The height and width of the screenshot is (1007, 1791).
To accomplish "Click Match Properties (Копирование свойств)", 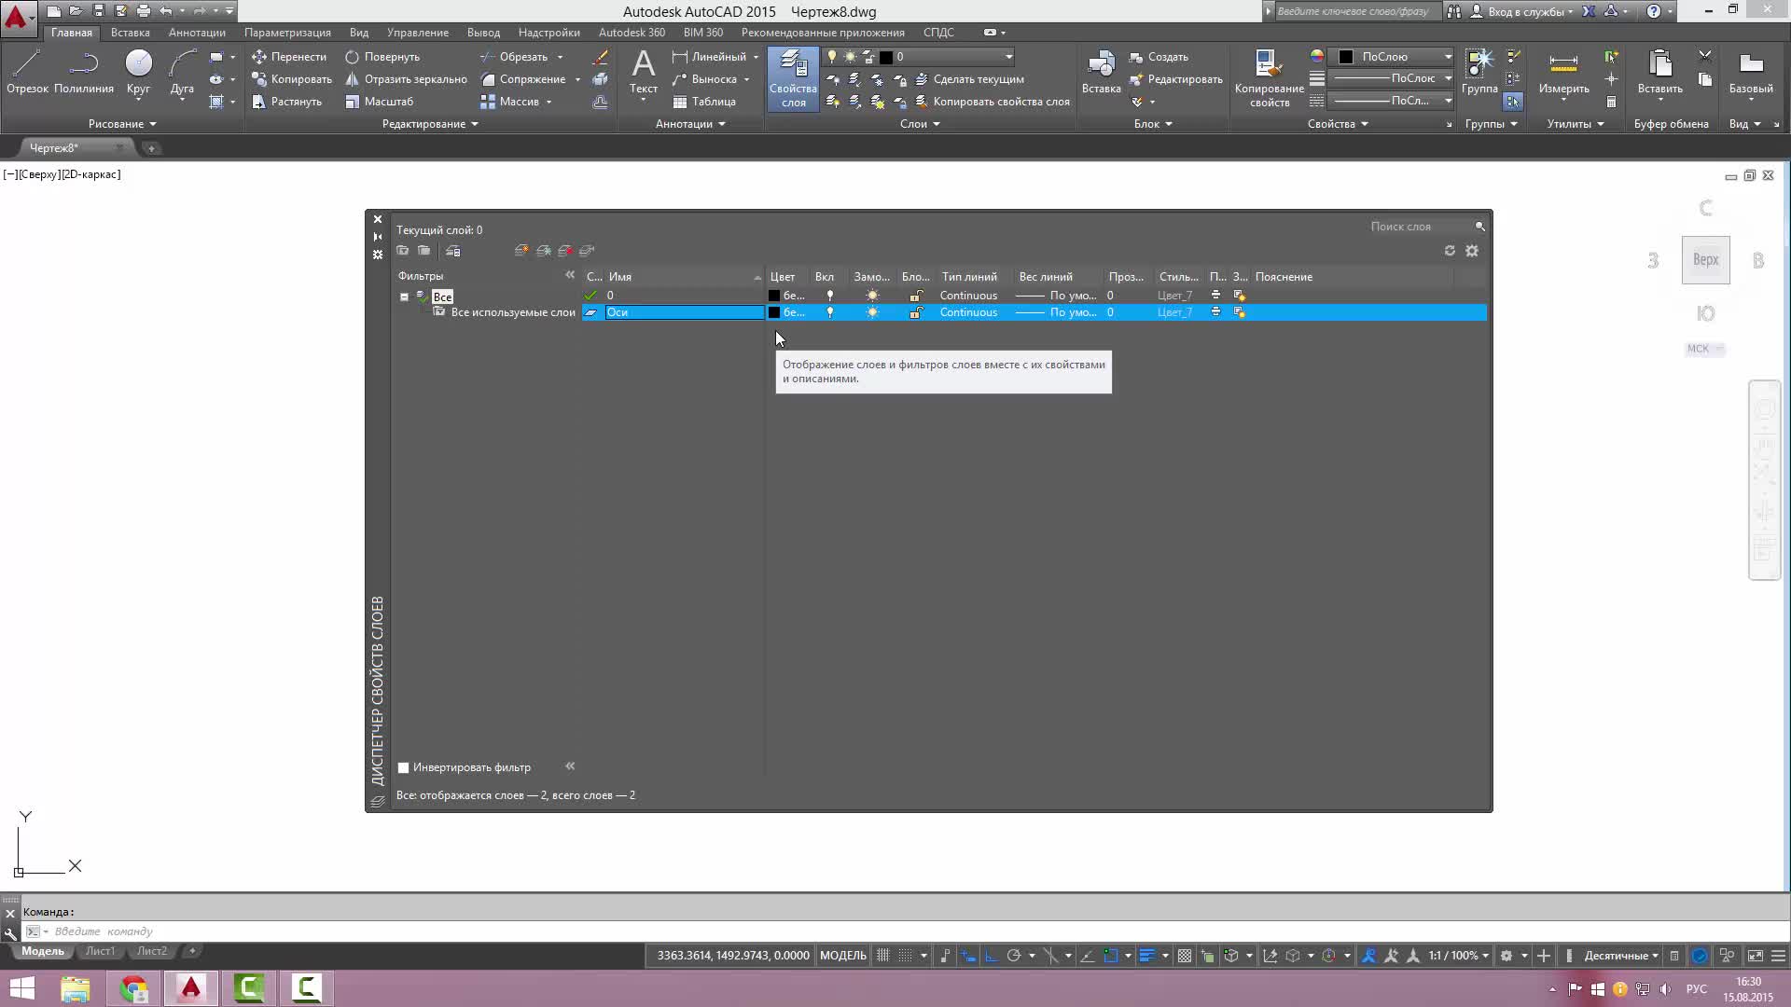I will coord(1269,79).
